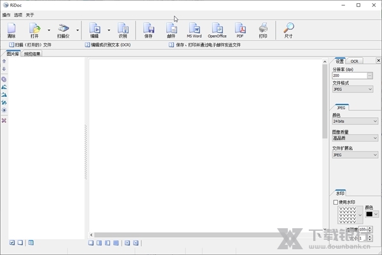
Task: Open the 操作 menu
Action: (x=6, y=15)
